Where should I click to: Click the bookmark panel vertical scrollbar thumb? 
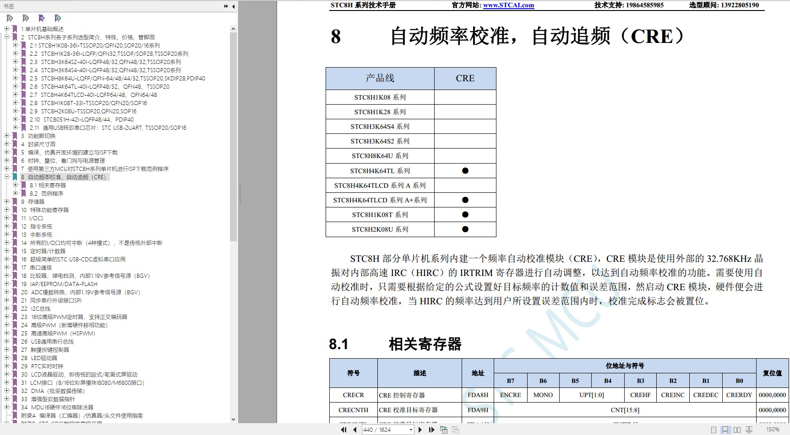[233, 136]
